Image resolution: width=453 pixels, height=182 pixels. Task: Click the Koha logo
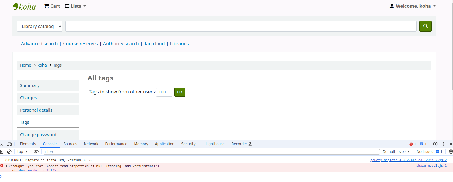pos(24,6)
